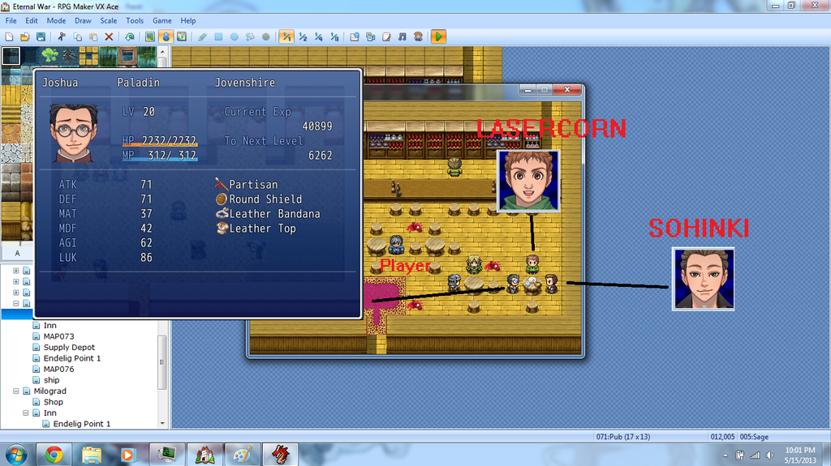Open the Game menu
Screen dimensions: 831x466
pyautogui.click(x=162, y=20)
